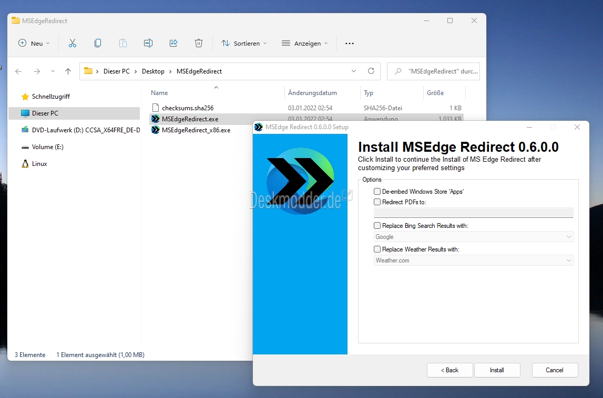603x398 pixels.
Task: Open the Google search engine dropdown
Action: [x=473, y=237]
